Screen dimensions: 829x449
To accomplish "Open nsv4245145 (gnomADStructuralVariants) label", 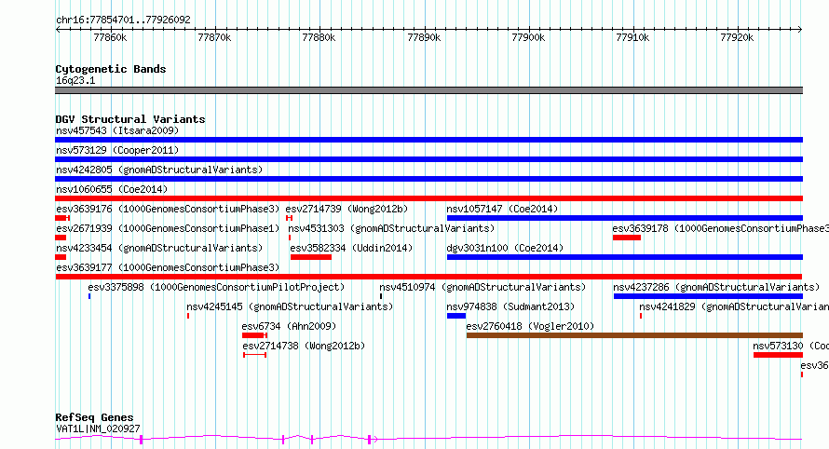I will coord(290,306).
